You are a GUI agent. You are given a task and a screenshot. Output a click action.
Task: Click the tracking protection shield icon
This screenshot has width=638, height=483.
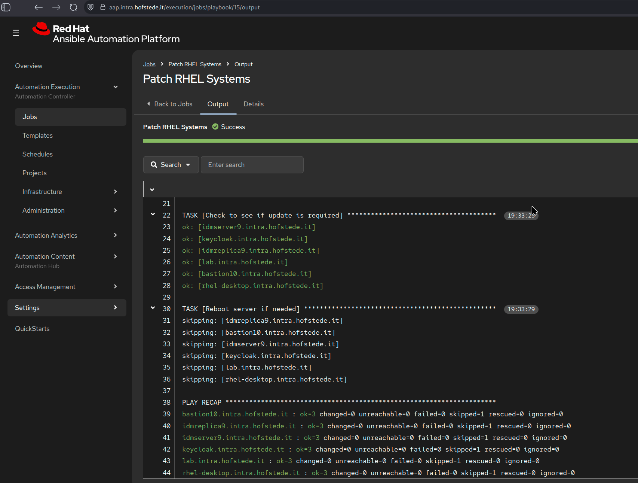(x=91, y=7)
